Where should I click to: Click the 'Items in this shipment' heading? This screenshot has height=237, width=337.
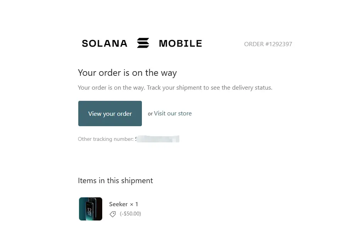pos(115,180)
